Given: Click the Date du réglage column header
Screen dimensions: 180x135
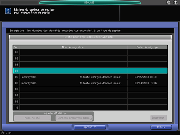Looking at the screenshot, I should 147,47.
